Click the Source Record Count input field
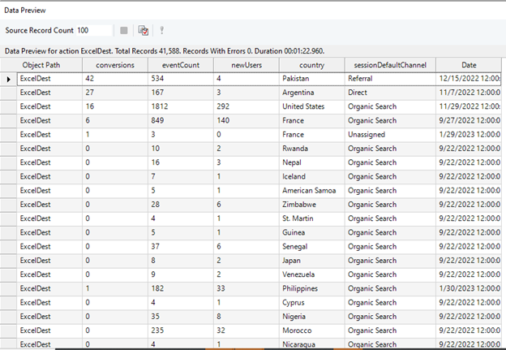This screenshot has width=506, height=350. pyautogui.click(x=93, y=30)
